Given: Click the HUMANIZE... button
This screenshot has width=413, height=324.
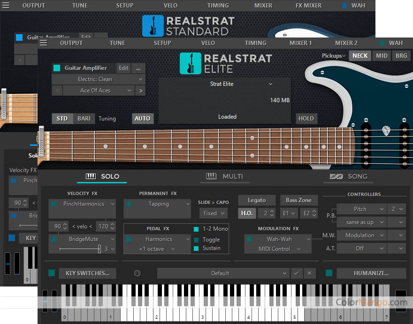Looking at the screenshot, I should [x=371, y=273].
